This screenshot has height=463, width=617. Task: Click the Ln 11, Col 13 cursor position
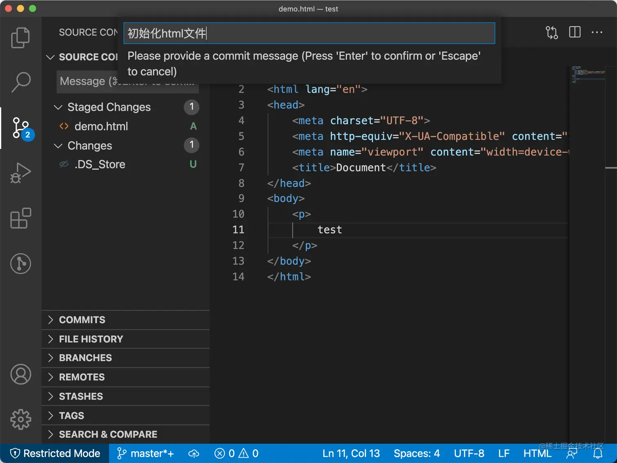click(351, 453)
